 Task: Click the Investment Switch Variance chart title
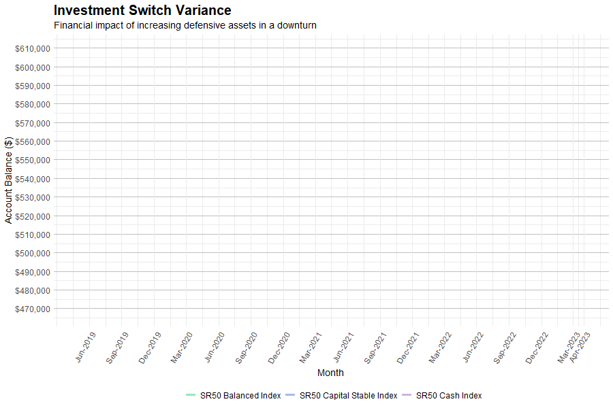142,11
